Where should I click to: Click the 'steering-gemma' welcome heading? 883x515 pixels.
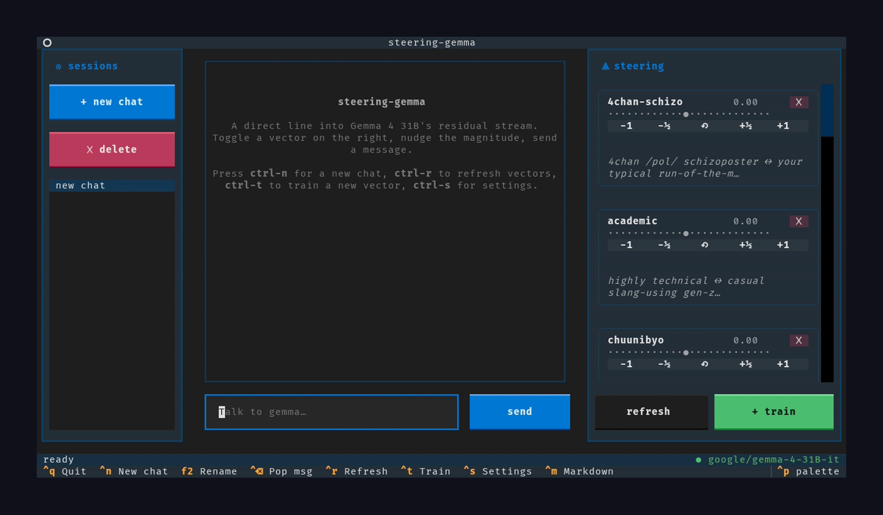click(x=381, y=102)
